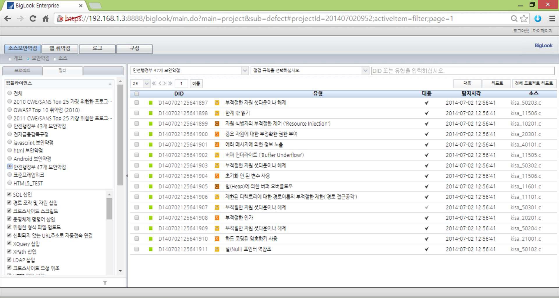Click the compliance list scroll-down arrow
559x298 pixels.
(120, 271)
